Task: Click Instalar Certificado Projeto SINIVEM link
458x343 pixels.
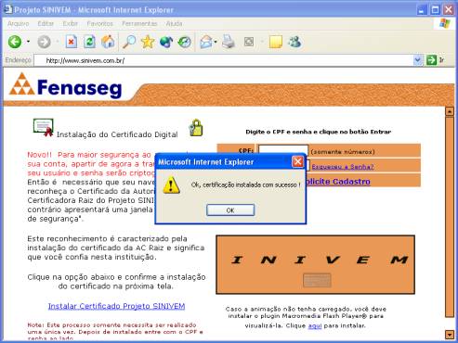Action: coord(116,306)
